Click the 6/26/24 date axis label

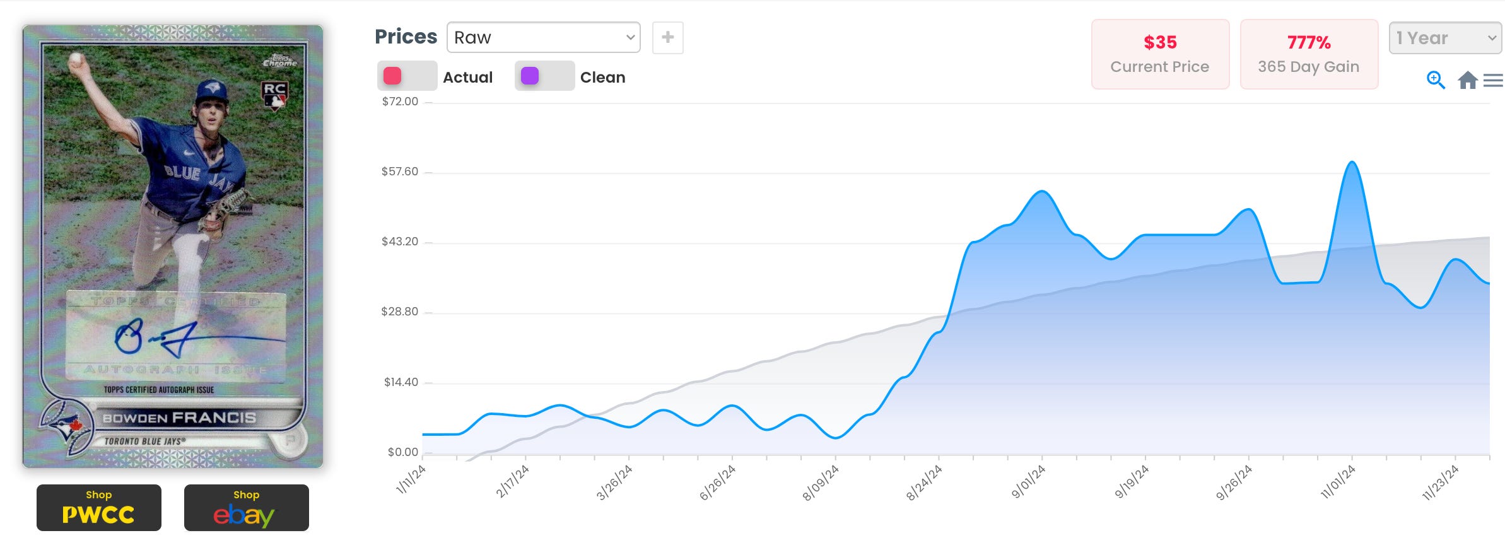(718, 483)
